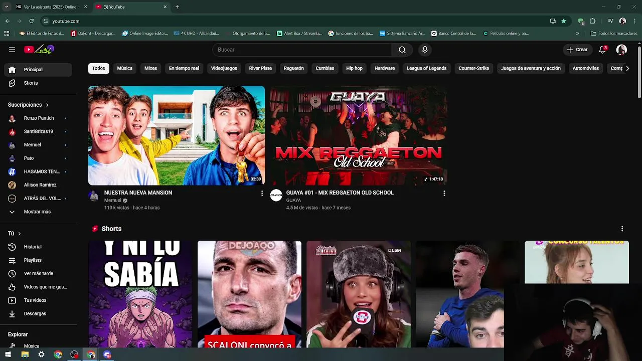Viewport: 642px width, 361px height.
Task: Reload the page in browser
Action: click(31, 21)
